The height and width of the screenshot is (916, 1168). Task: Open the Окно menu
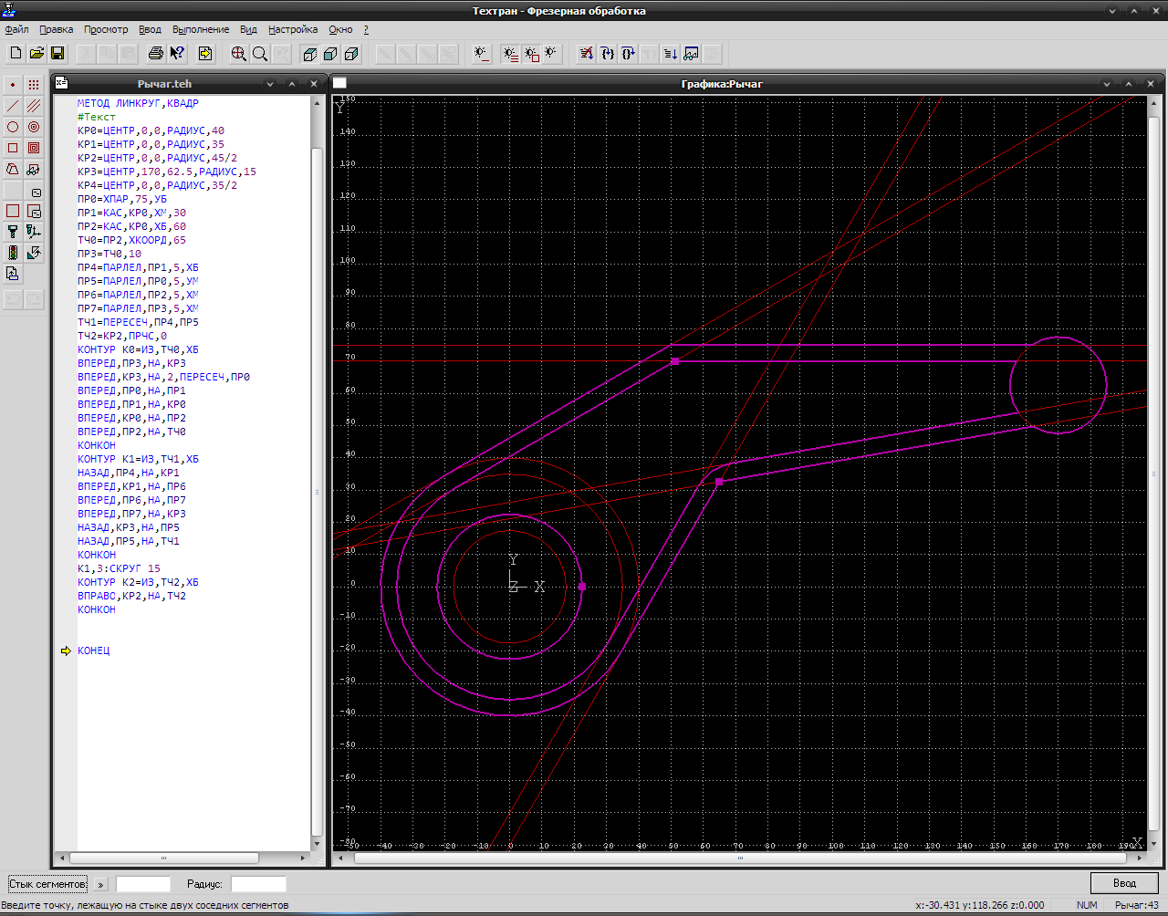pos(340,29)
